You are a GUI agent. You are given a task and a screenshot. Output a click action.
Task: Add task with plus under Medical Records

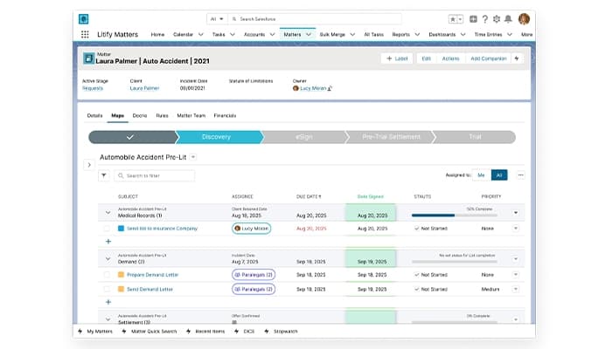(108, 242)
